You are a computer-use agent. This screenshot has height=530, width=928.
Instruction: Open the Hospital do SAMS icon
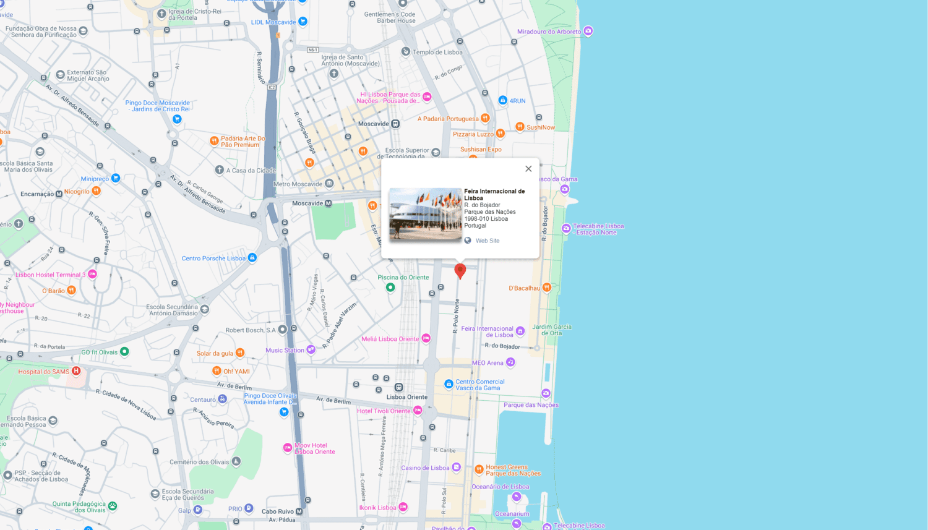click(x=76, y=371)
